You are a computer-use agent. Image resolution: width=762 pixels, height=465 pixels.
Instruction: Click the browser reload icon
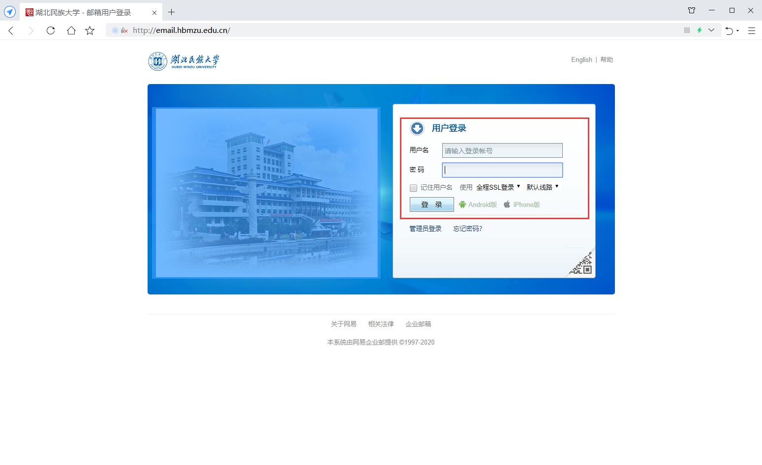pos(51,30)
